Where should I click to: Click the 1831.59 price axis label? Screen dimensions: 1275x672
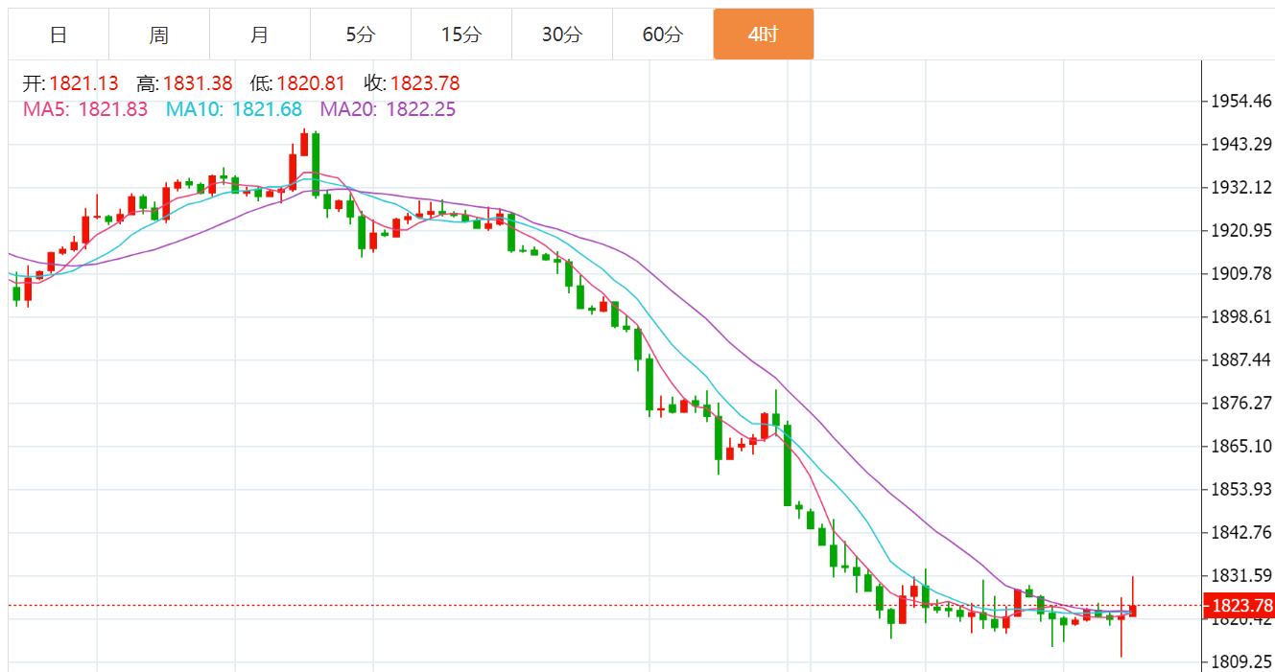(1240, 575)
